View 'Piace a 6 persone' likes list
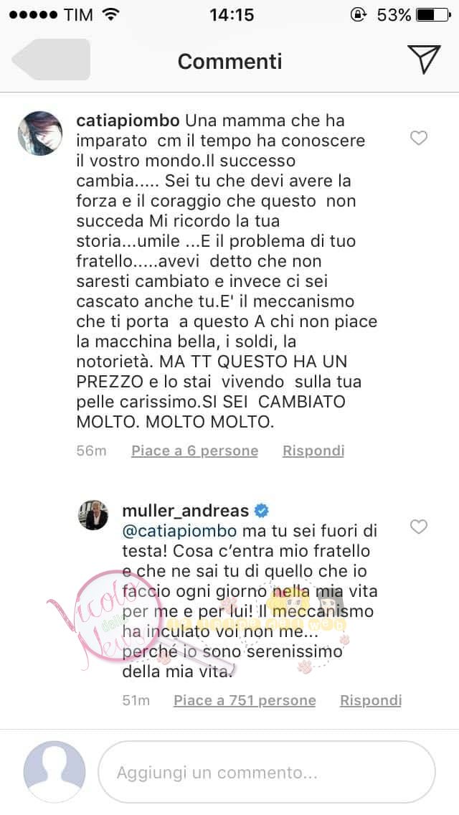Screen dimensions: 459x815 point(194,451)
